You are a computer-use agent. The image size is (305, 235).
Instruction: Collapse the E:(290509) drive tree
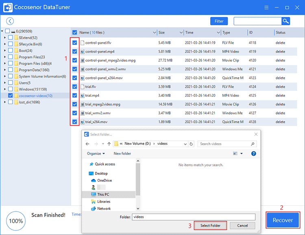tap(2, 31)
